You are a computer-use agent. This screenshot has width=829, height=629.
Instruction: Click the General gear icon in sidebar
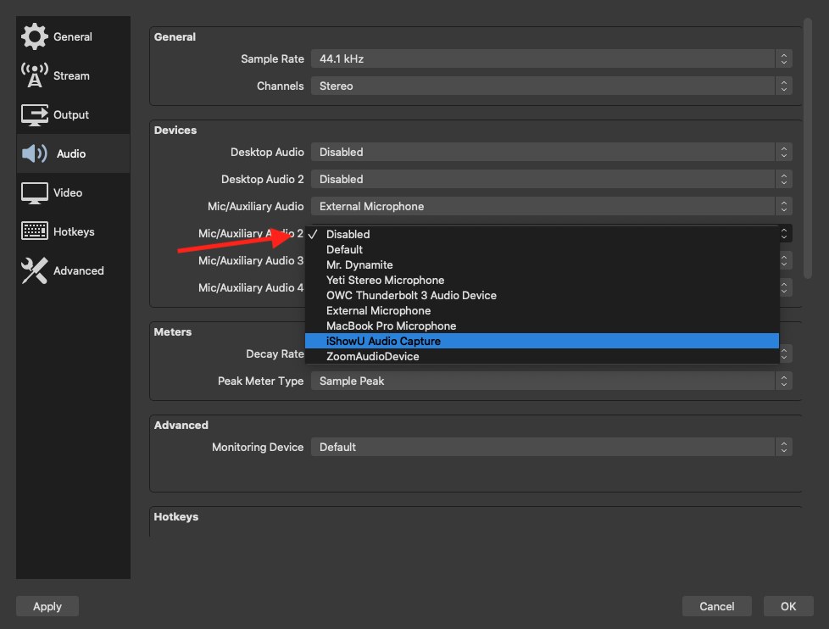tap(34, 36)
